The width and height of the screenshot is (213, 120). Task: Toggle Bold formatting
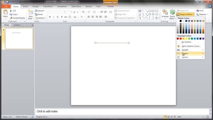tap(50, 17)
